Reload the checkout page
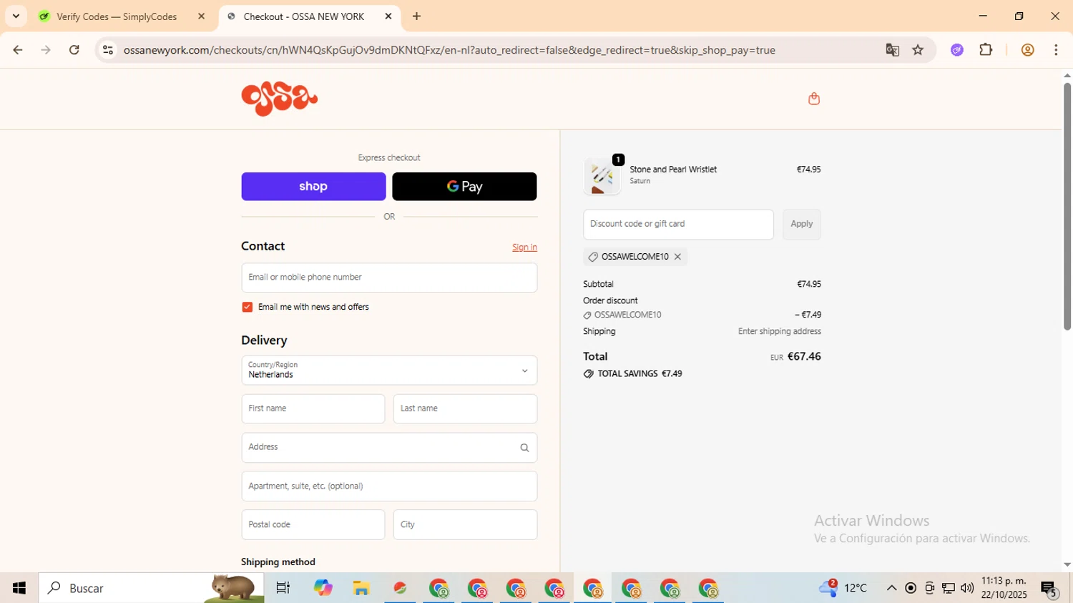The width and height of the screenshot is (1073, 603). pos(74,50)
